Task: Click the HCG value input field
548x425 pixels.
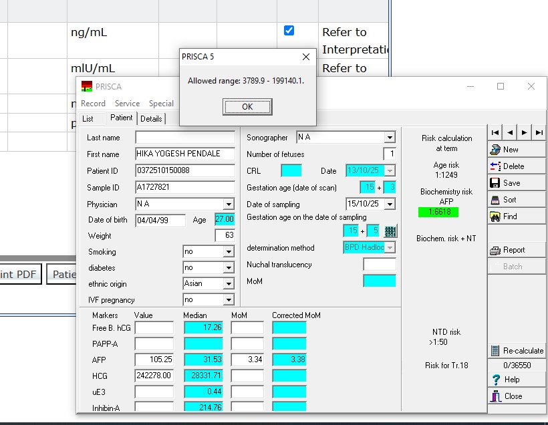Action: click(x=154, y=376)
